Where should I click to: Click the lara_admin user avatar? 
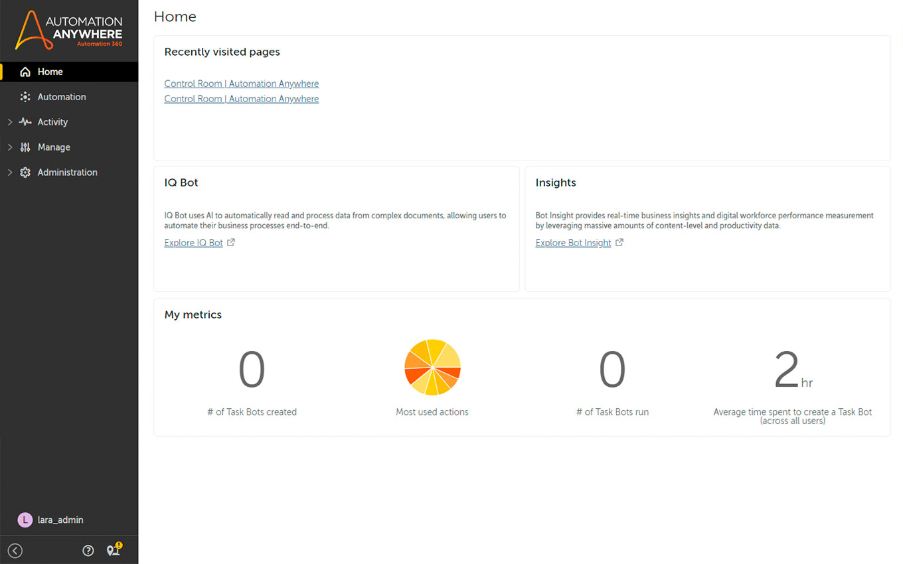(25, 520)
